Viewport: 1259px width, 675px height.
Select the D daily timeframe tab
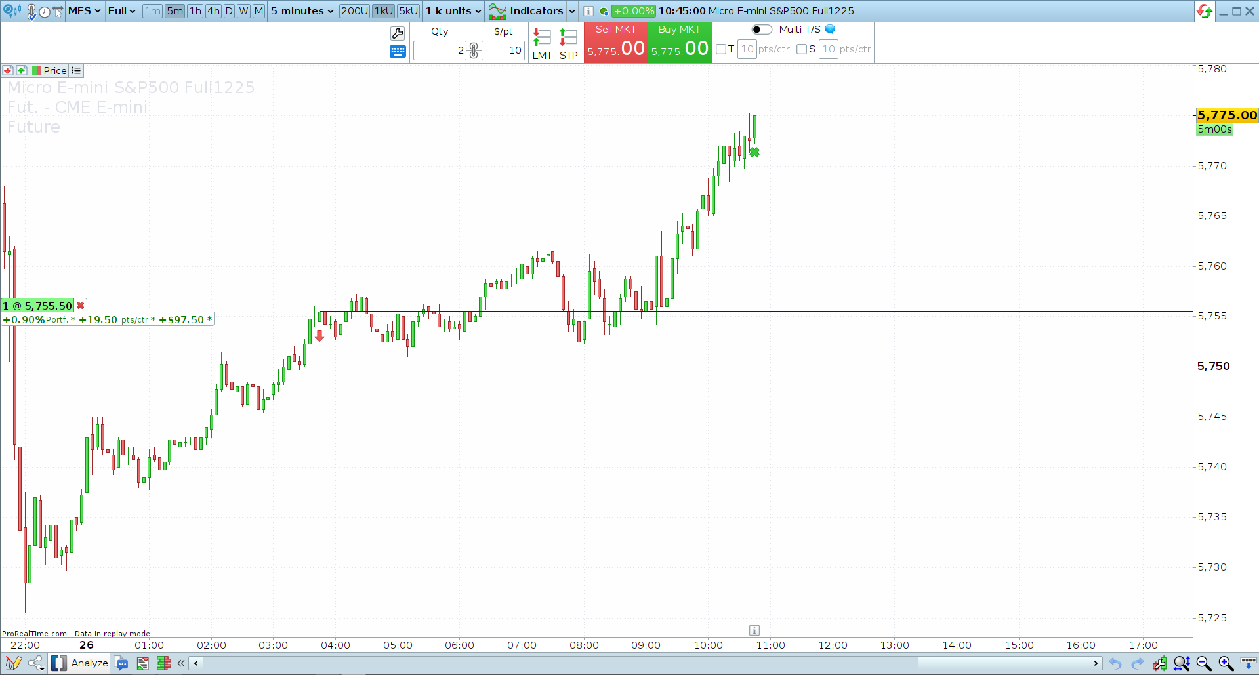[229, 11]
